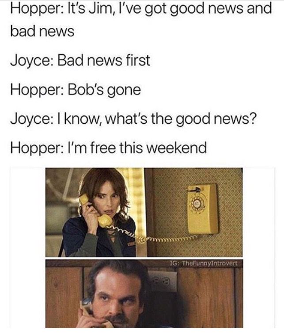
Task: Click the first Hopper dialogue line
Action: click(141, 20)
